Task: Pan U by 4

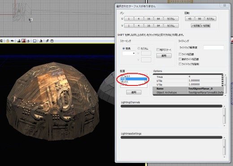Action: click(x=138, y=19)
